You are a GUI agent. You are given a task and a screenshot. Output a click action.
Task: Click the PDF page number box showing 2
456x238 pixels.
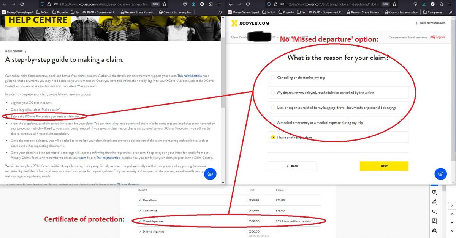451,206
